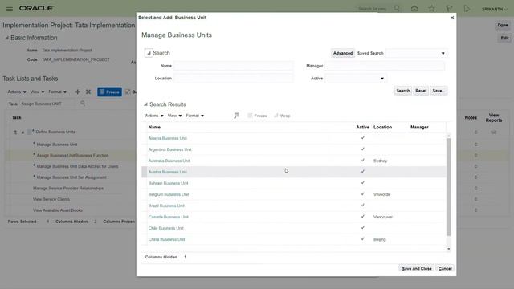
Task: Remove task with the X icon
Action: coord(88,92)
